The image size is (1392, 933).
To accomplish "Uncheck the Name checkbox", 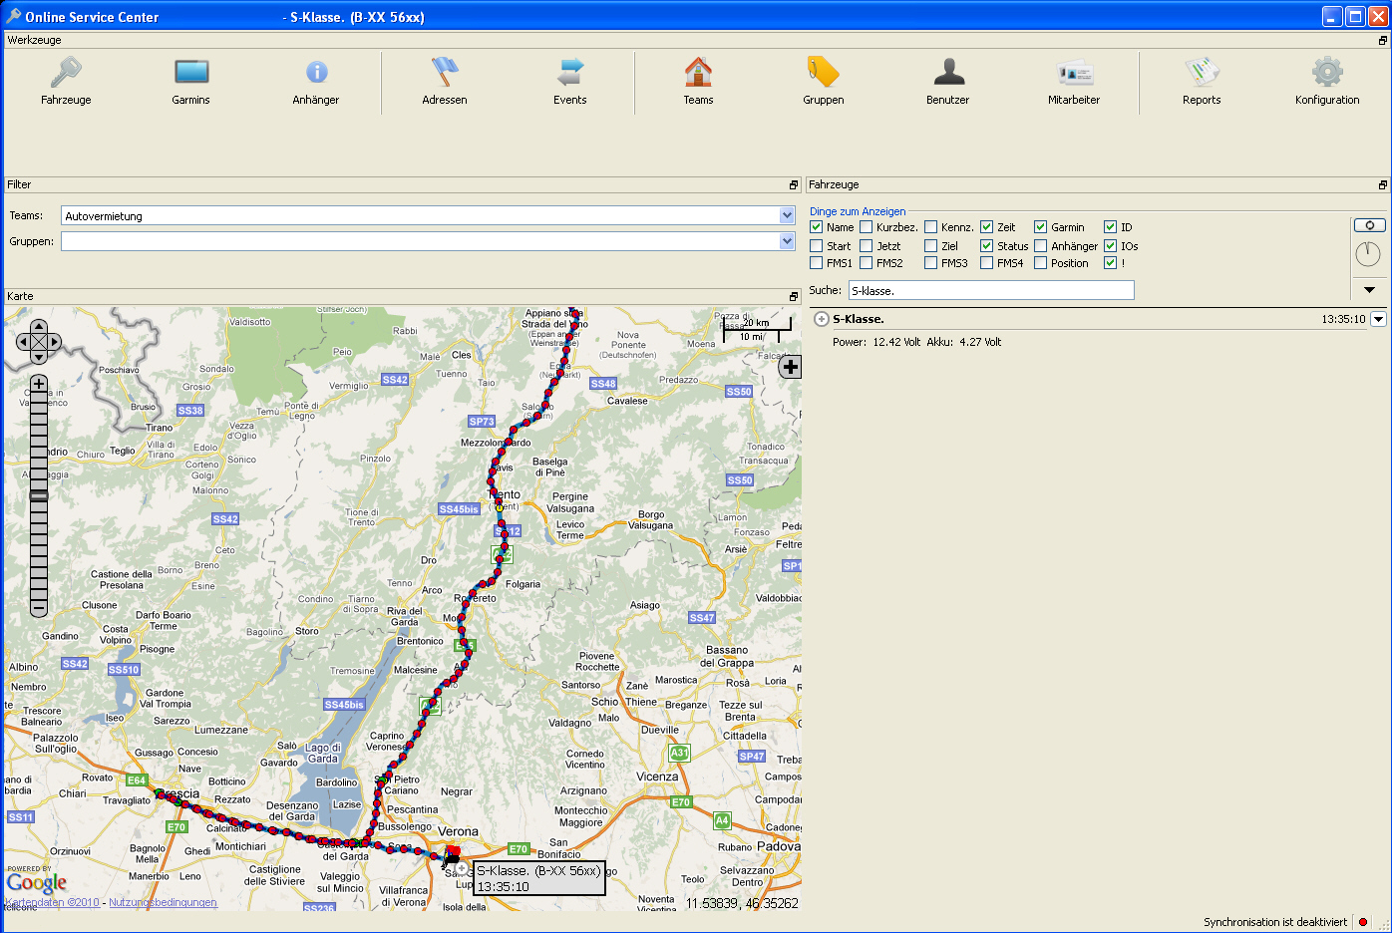I will click(817, 227).
